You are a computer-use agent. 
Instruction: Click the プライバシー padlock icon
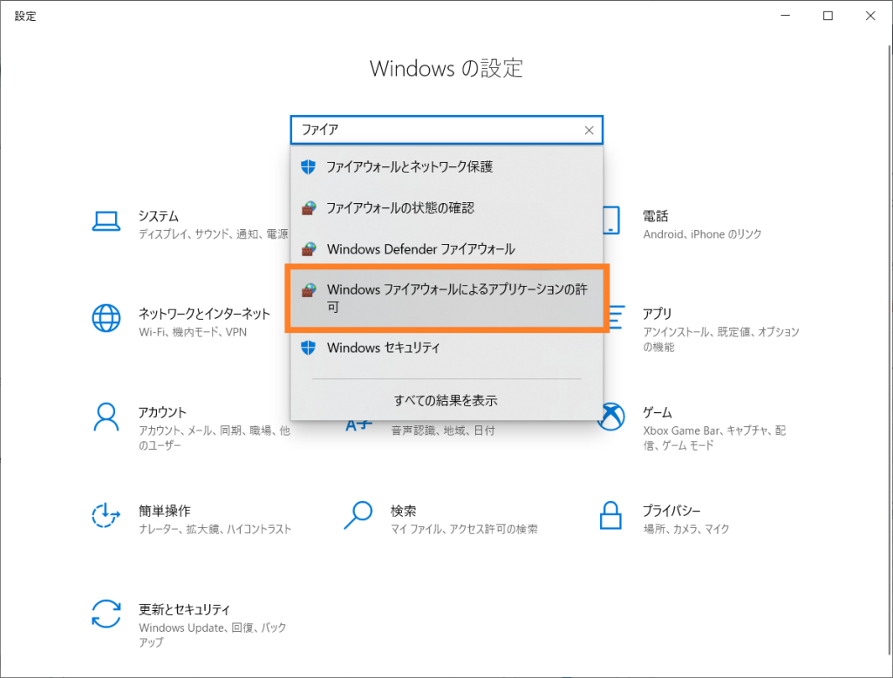tap(610, 515)
